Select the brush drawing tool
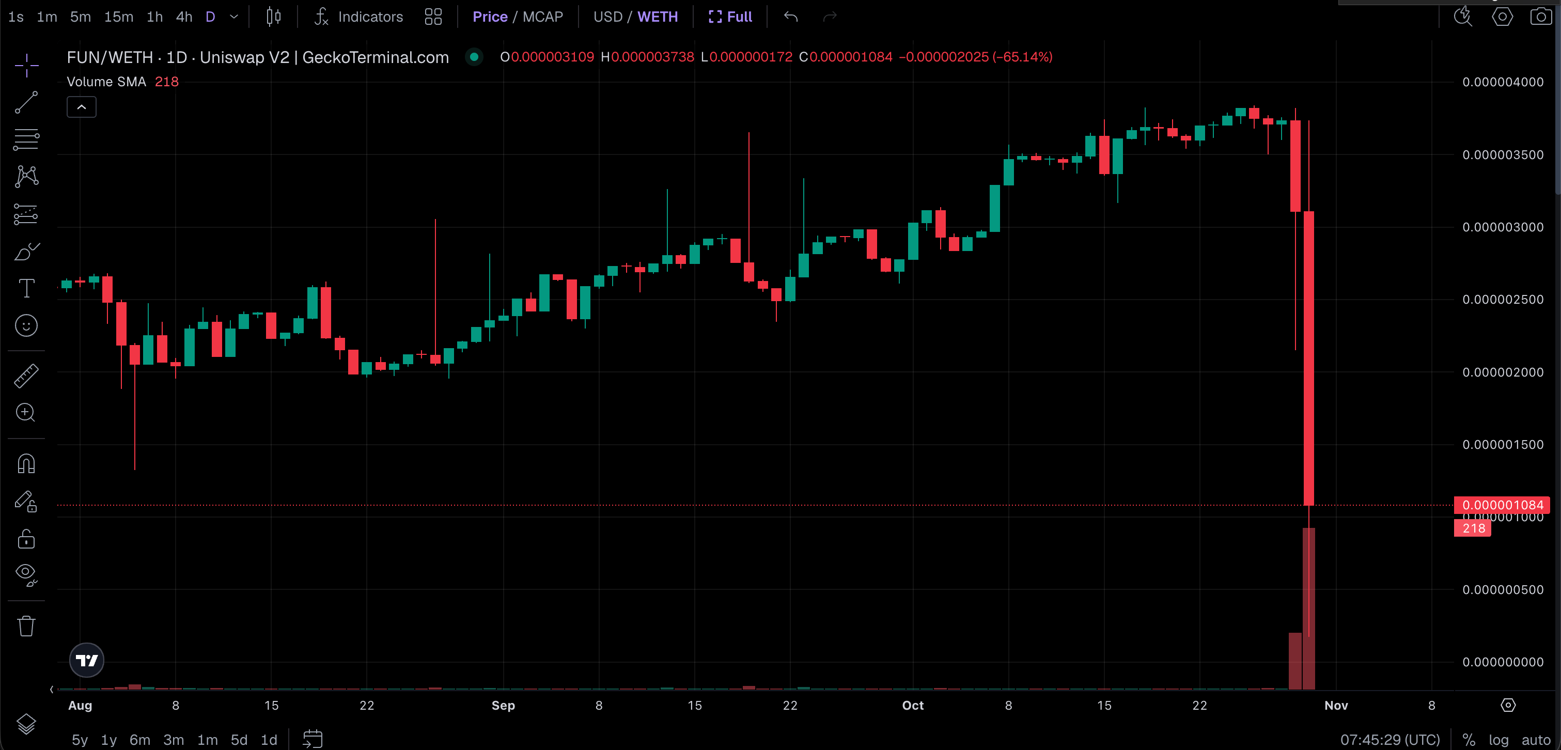Image resolution: width=1561 pixels, height=750 pixels. click(x=26, y=251)
